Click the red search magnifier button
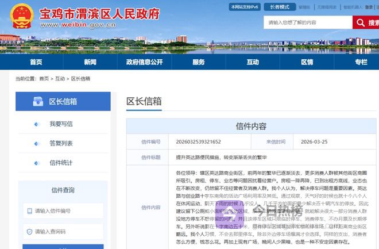This screenshot has height=249, width=379. (366, 22)
